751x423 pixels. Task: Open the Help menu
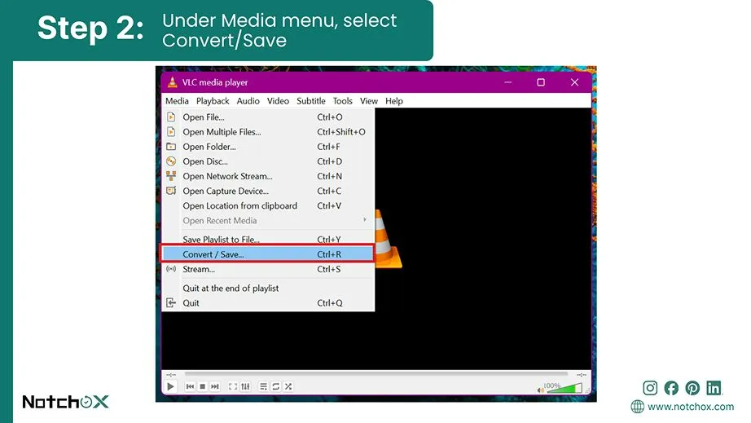(x=394, y=101)
